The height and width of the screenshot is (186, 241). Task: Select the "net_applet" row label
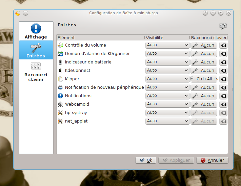[76, 121]
